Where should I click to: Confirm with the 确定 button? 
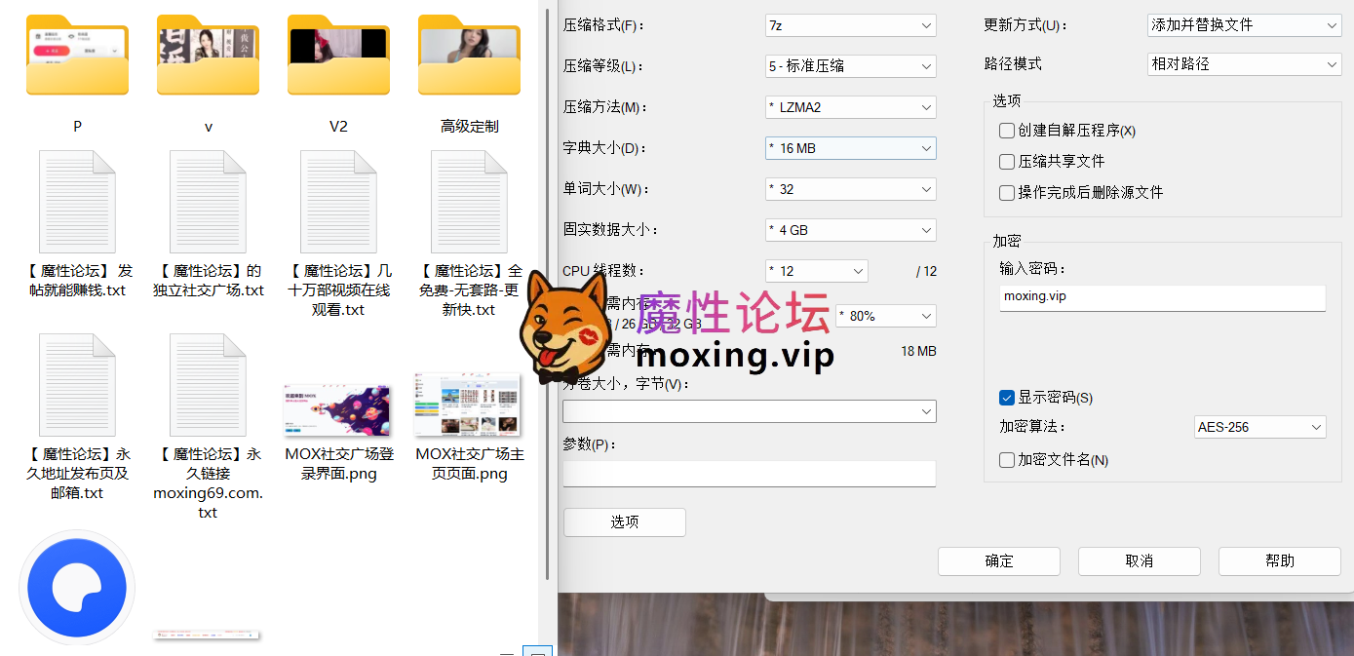[x=999, y=561]
